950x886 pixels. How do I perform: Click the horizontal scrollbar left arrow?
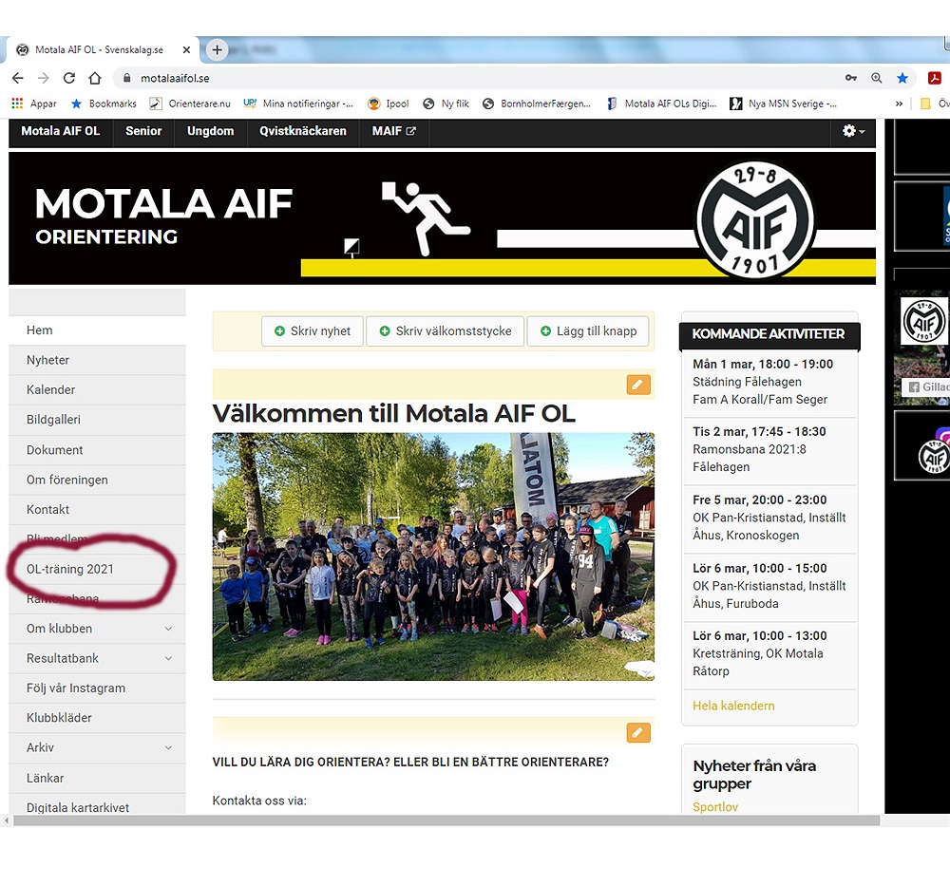7,820
